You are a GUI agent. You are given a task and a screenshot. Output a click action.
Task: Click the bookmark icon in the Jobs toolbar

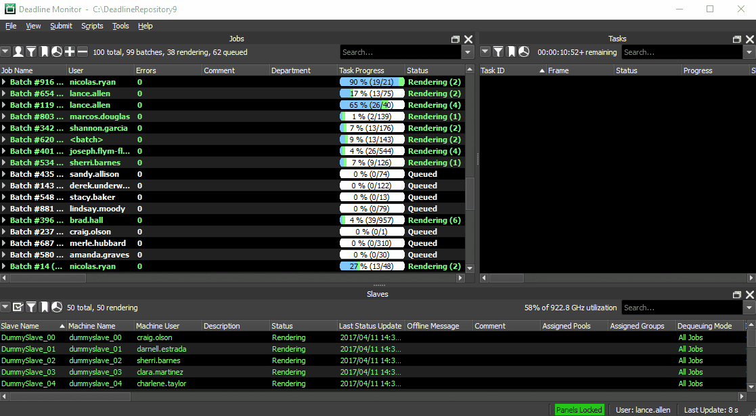click(44, 51)
